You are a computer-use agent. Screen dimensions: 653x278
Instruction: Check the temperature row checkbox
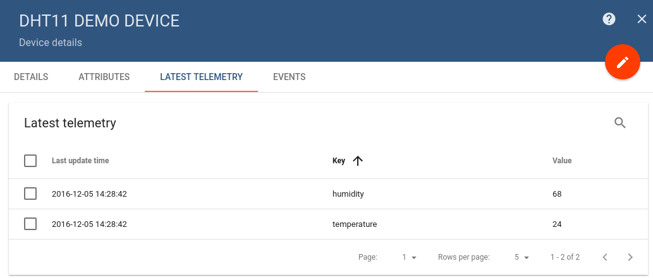[x=30, y=224]
